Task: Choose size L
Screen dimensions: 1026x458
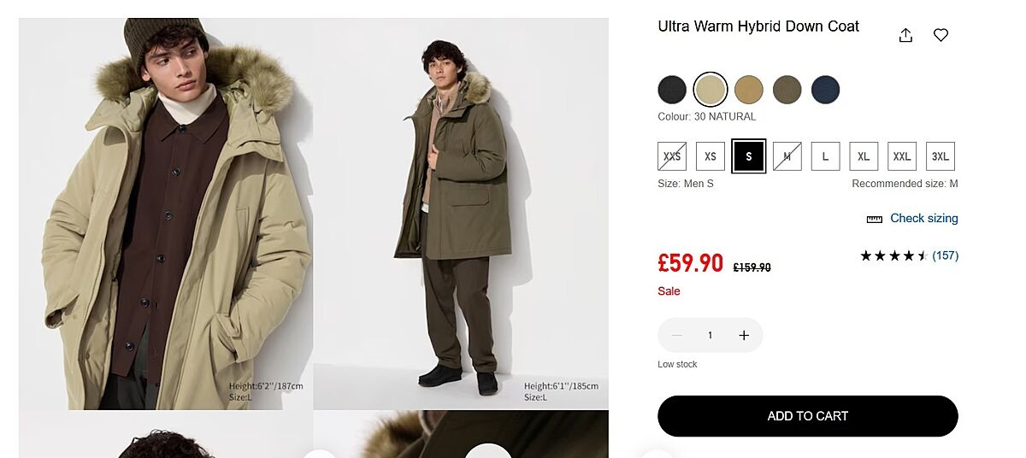Action: (825, 156)
